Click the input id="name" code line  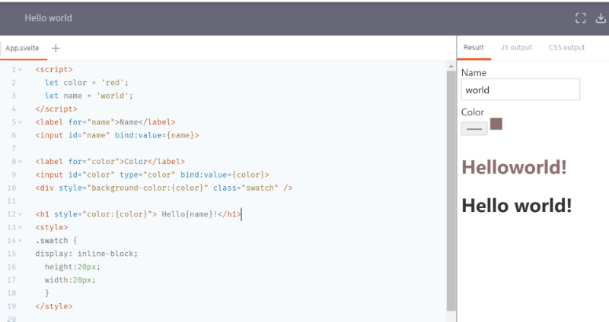117,136
